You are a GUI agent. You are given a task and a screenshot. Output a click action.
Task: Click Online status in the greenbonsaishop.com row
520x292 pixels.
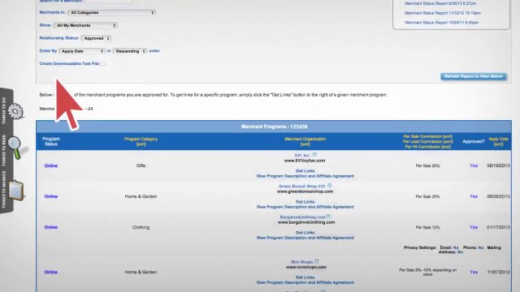coord(51,196)
